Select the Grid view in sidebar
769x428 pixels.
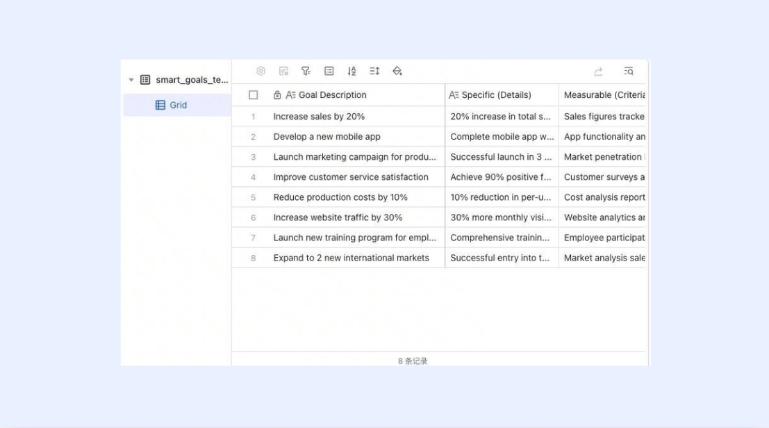[x=177, y=105]
